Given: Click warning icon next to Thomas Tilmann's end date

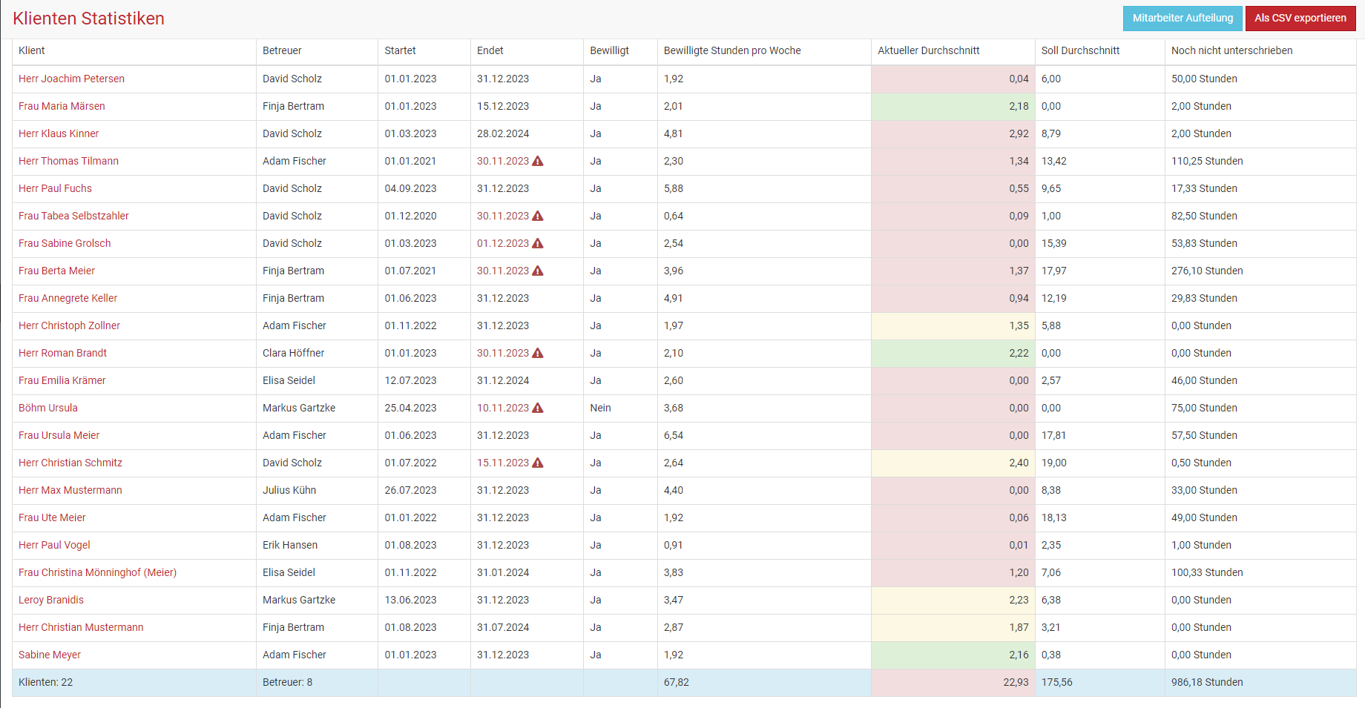Looking at the screenshot, I should (538, 161).
